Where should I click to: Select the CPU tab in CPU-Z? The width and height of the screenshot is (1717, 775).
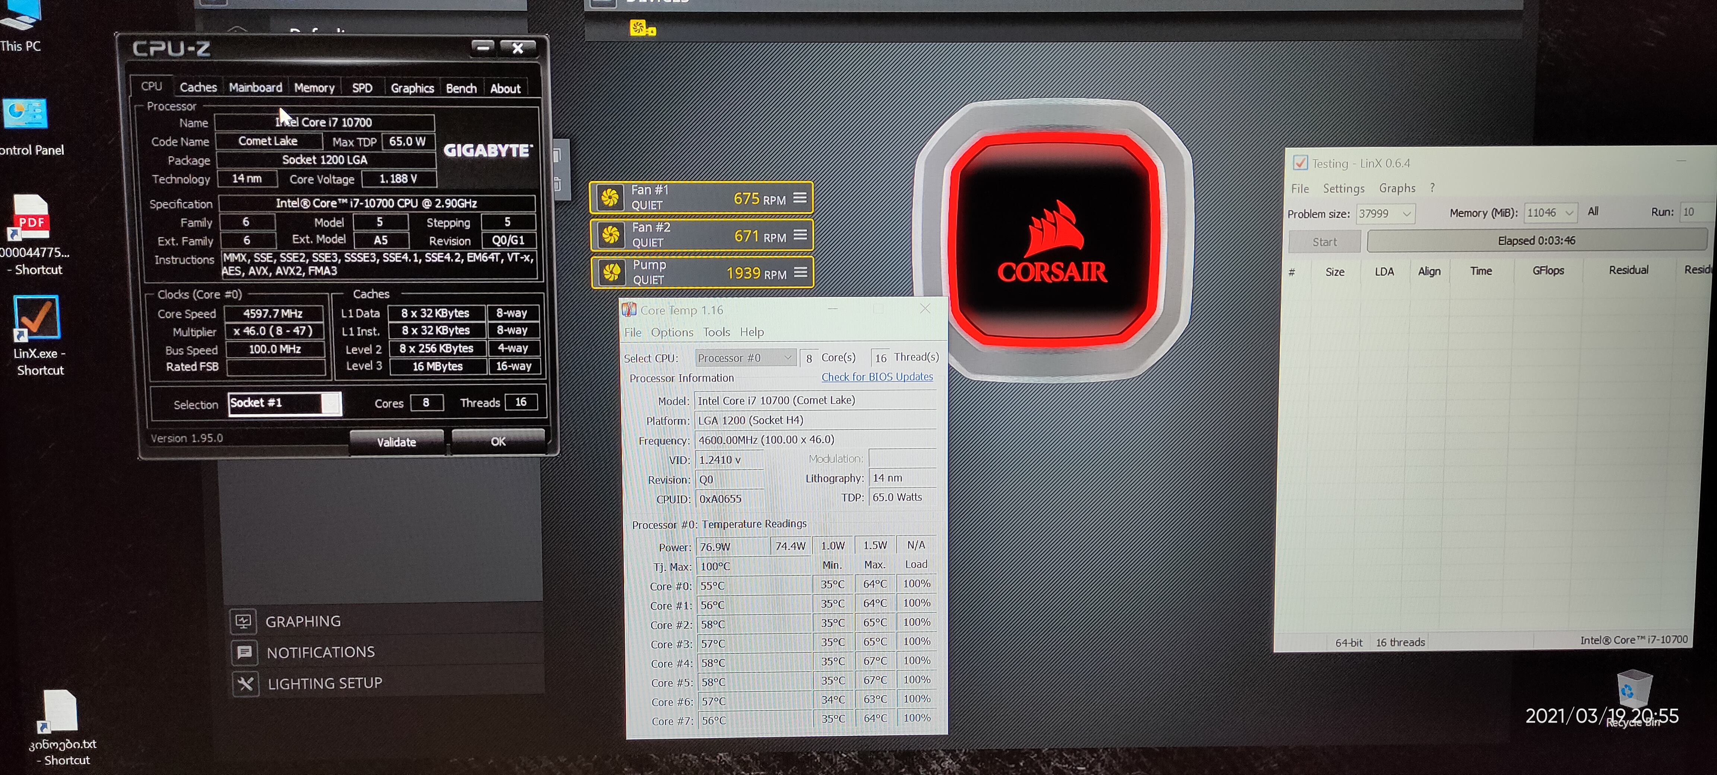pyautogui.click(x=151, y=86)
